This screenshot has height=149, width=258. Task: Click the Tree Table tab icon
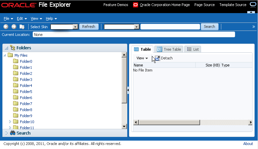pyautogui.click(x=159, y=49)
